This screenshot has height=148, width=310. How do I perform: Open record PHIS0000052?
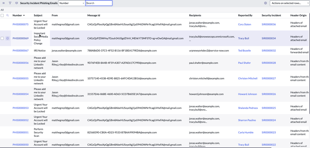tap(21, 120)
